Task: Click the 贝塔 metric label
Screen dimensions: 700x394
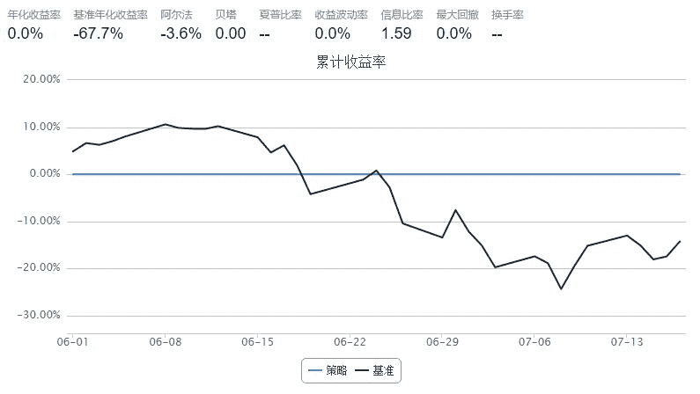Action: pyautogui.click(x=225, y=15)
